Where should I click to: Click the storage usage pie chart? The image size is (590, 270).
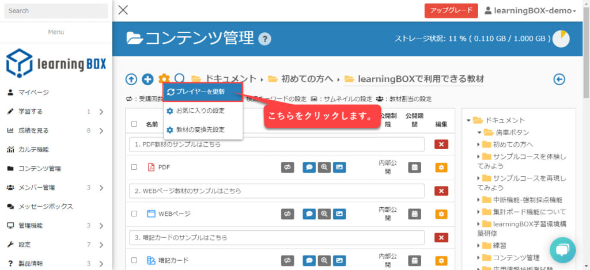[x=561, y=39]
